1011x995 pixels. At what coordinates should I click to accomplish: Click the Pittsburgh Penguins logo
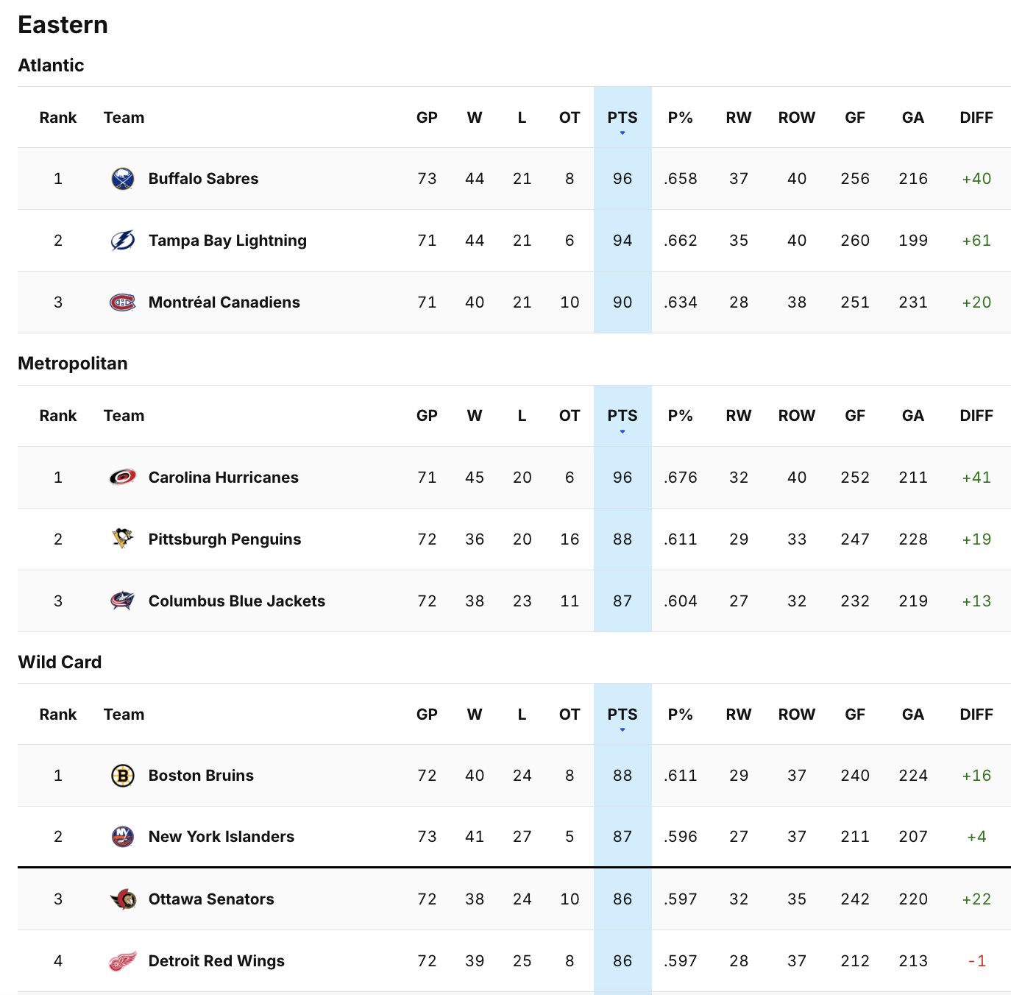(x=122, y=539)
